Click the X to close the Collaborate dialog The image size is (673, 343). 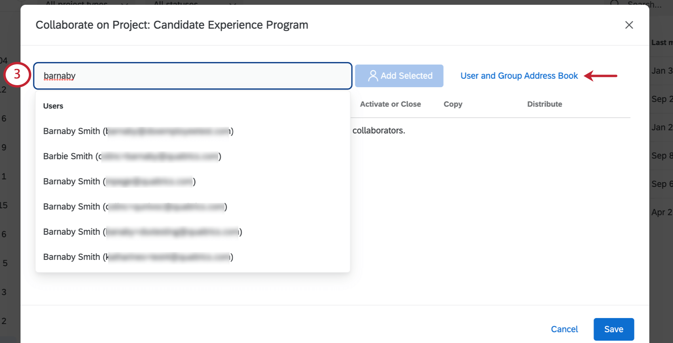(x=629, y=25)
